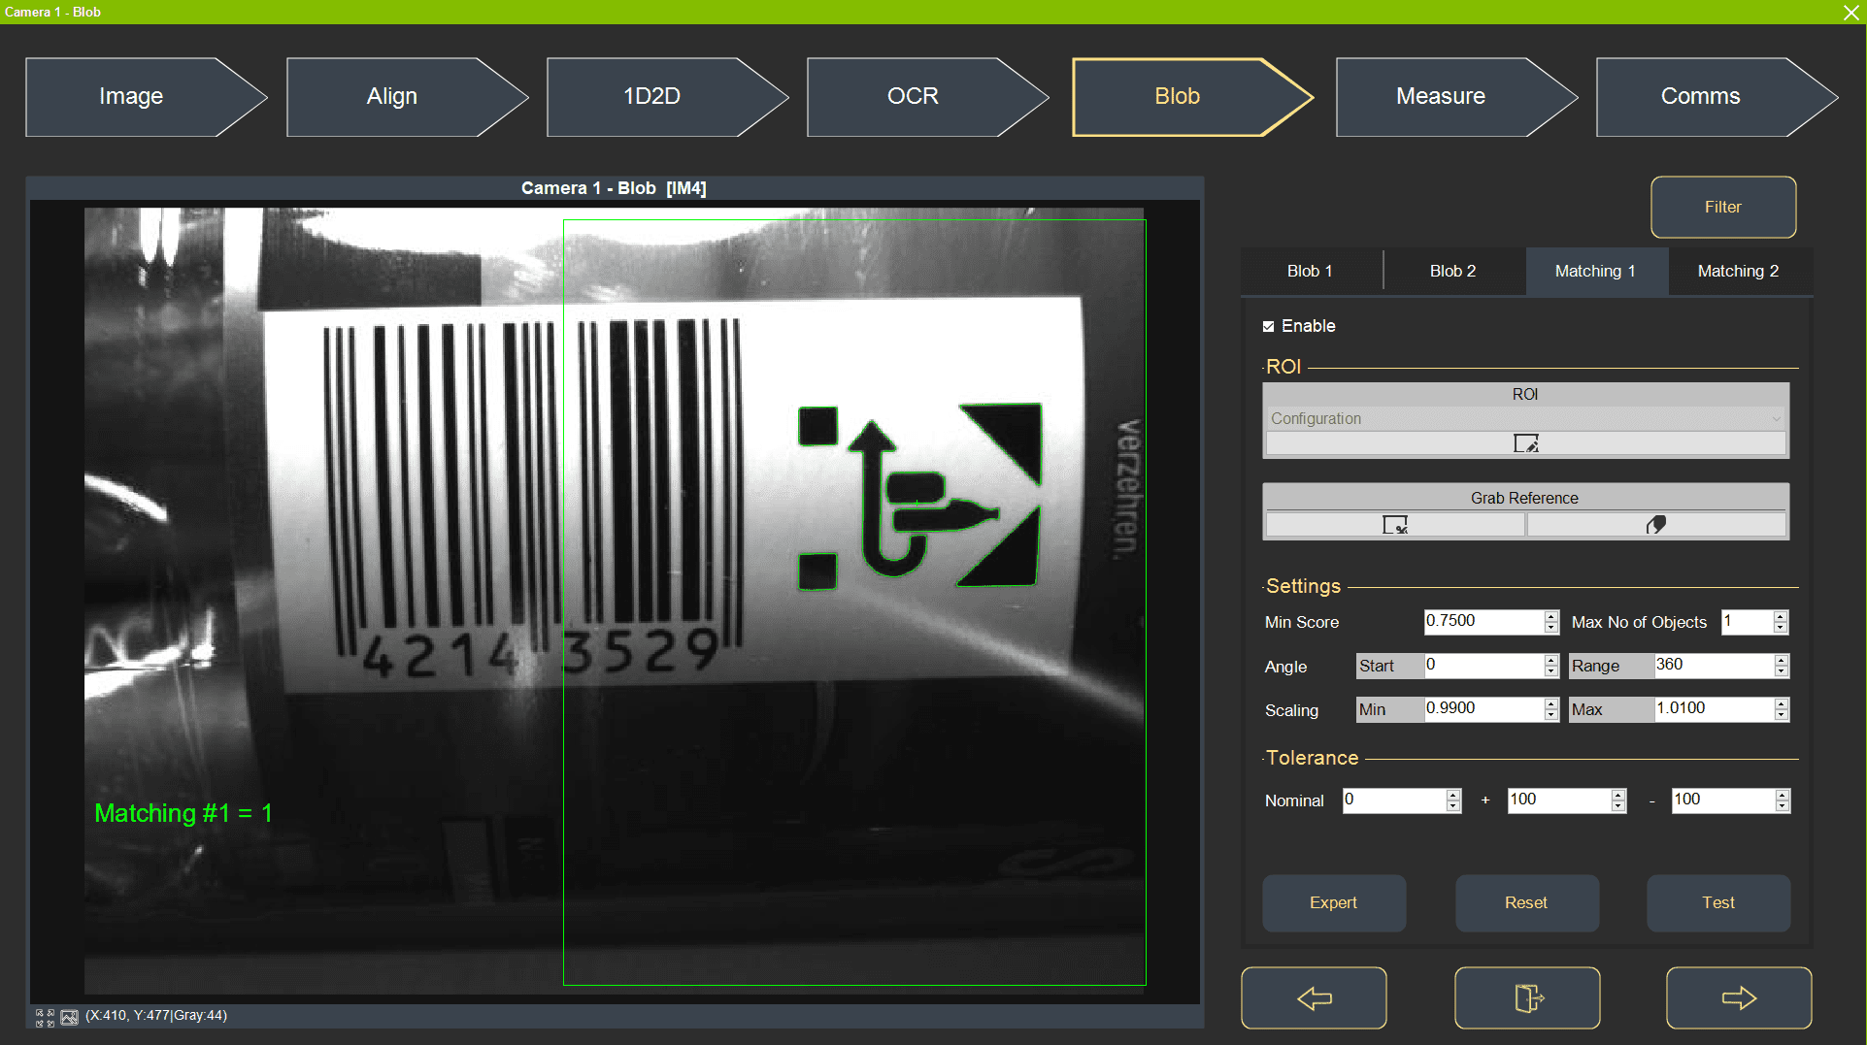Increase the plus tolerance value
1867x1045 pixels.
[x=1617, y=795]
